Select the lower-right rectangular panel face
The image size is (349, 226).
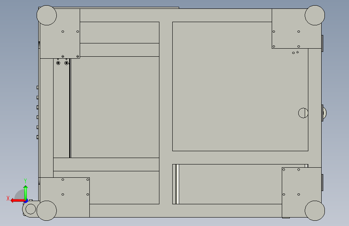tap(229, 184)
